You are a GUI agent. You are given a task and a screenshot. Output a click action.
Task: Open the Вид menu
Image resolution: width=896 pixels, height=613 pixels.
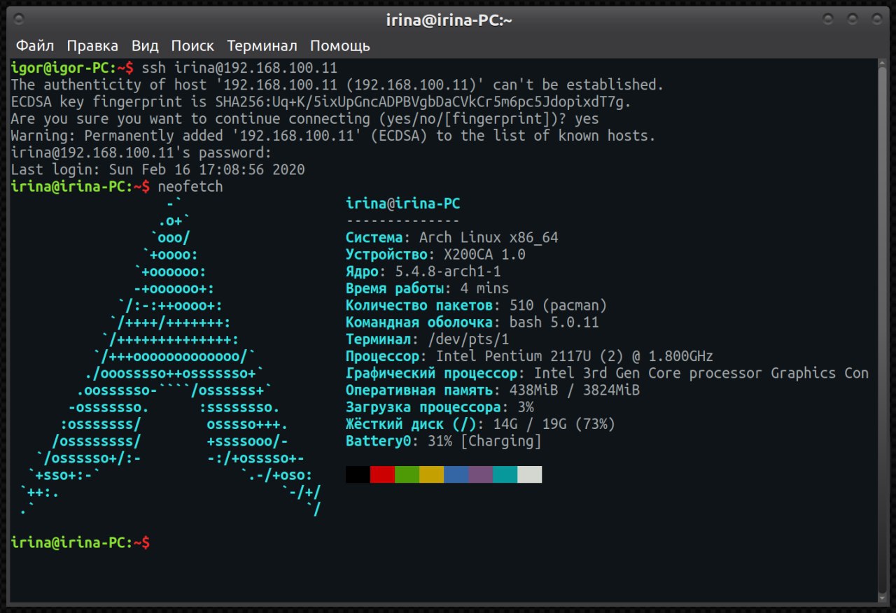coord(145,46)
